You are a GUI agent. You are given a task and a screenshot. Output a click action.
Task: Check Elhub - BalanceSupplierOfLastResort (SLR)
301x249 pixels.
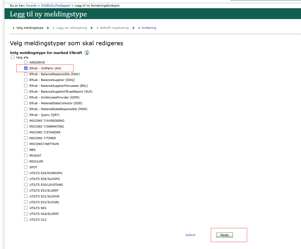(x=26, y=92)
